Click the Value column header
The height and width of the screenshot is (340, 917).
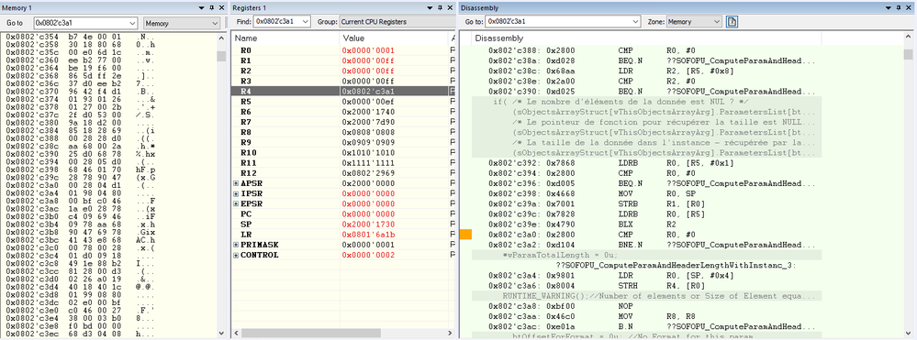click(x=394, y=38)
